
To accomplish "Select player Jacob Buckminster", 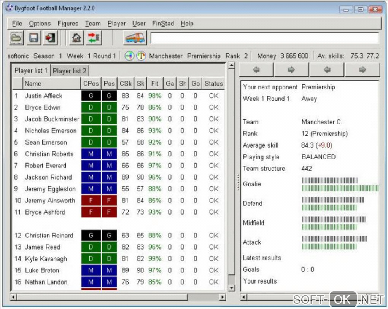I will pyautogui.click(x=52, y=119).
